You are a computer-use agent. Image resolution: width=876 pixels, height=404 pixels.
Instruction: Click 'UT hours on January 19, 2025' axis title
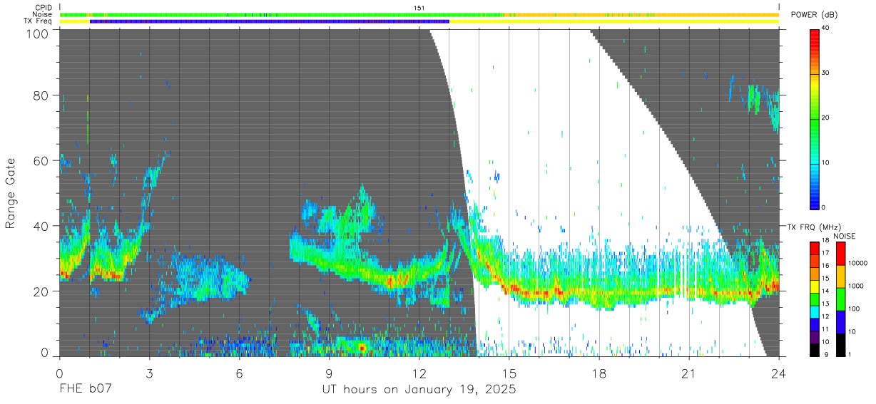point(418,390)
